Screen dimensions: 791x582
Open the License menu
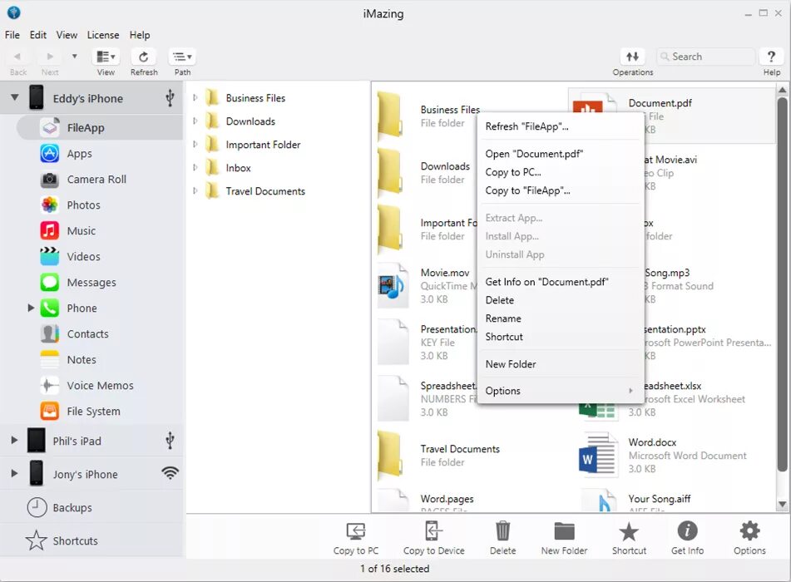[103, 35]
